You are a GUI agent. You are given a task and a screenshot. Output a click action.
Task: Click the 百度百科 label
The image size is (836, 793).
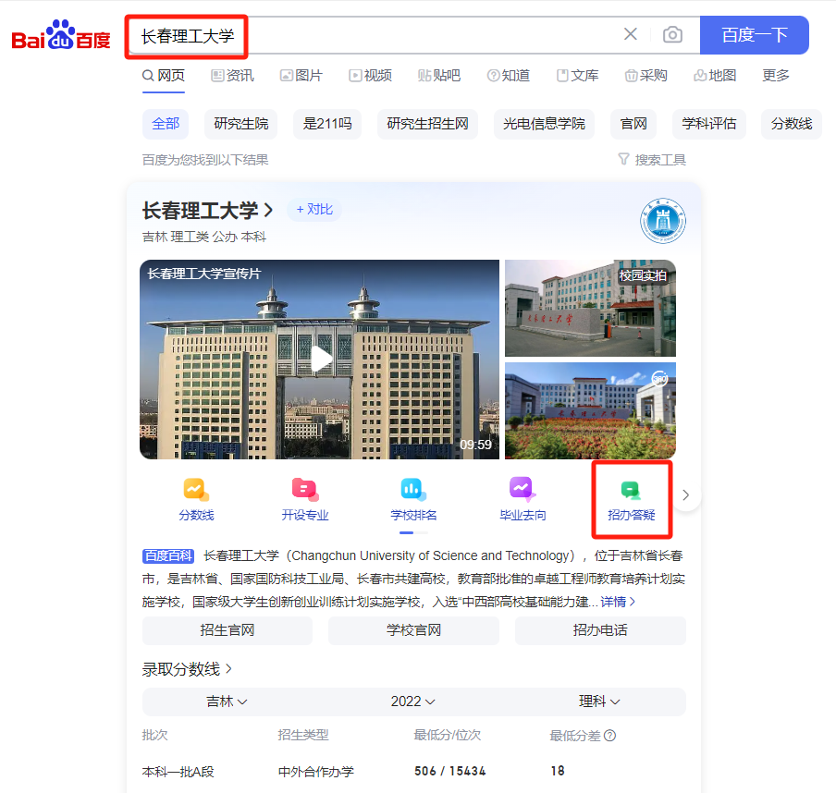168,555
